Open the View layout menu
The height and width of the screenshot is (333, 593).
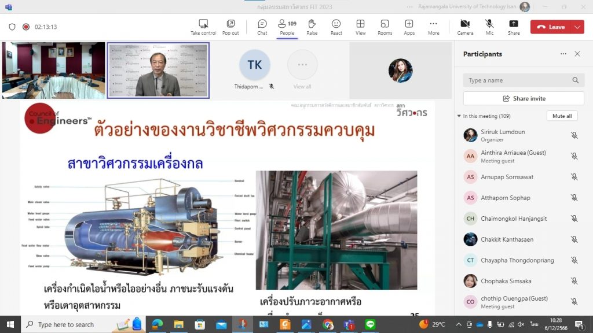pos(360,27)
